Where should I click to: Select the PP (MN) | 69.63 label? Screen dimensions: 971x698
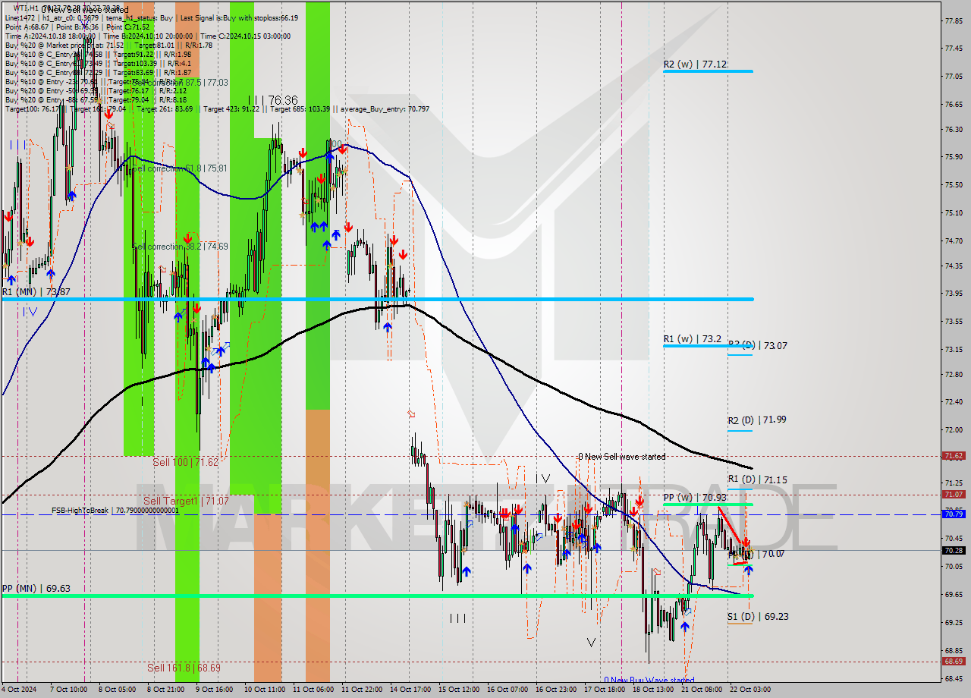[x=36, y=588]
